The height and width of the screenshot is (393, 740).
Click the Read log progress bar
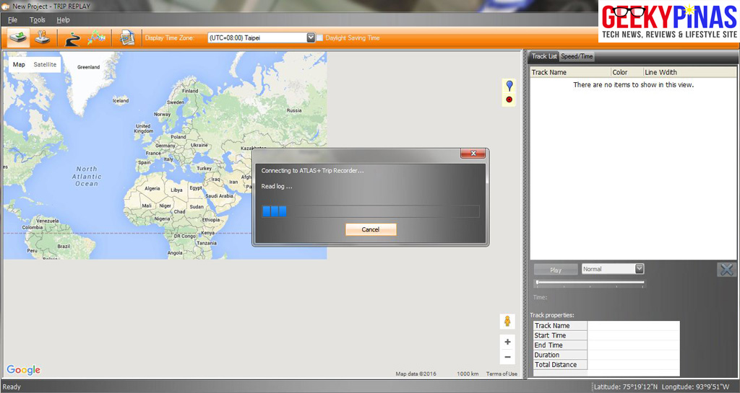371,211
